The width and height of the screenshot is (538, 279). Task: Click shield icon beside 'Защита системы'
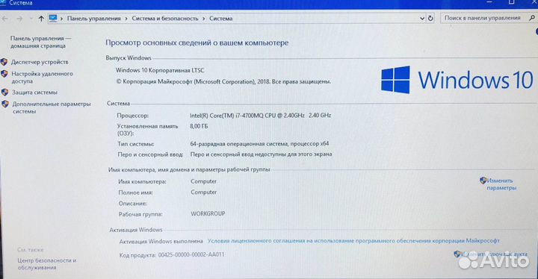[4, 93]
